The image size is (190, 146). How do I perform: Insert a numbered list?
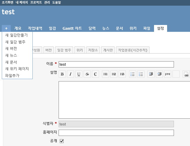(x=141, y=74)
